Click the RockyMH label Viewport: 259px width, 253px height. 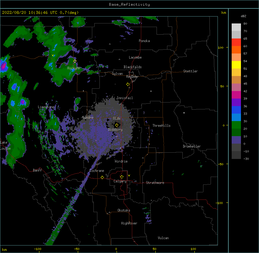pyautogui.click(x=74, y=68)
